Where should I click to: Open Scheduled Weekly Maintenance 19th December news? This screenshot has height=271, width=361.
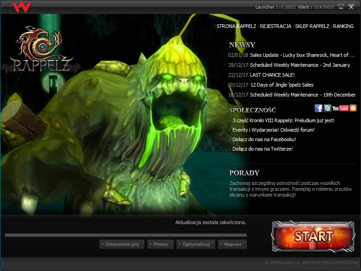[303, 95]
